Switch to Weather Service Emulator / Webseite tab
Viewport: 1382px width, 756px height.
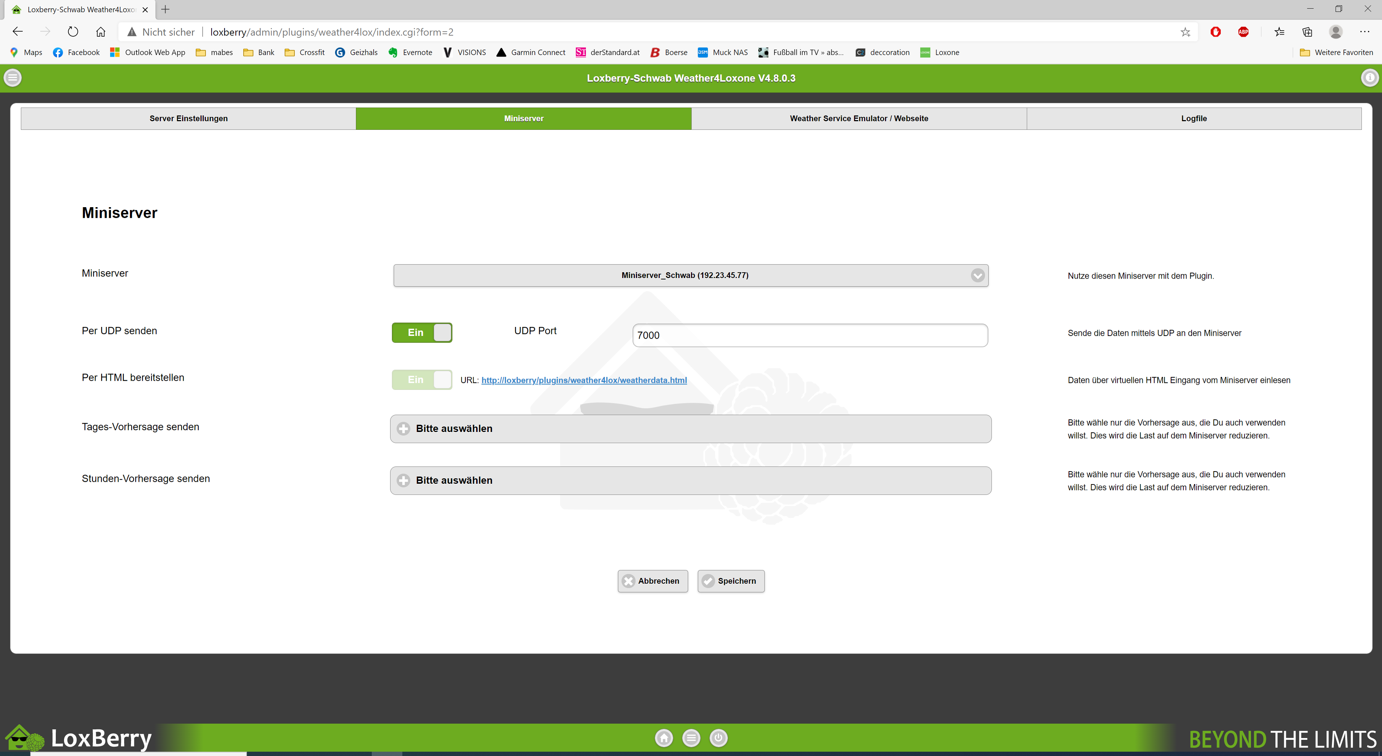pyautogui.click(x=858, y=118)
